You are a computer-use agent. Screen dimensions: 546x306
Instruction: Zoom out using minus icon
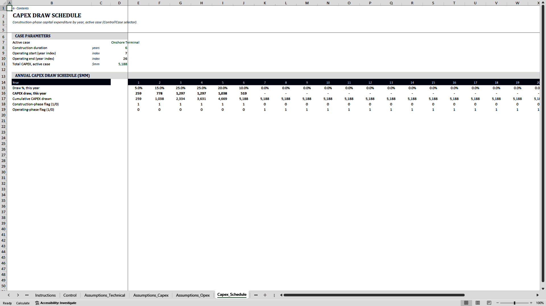point(498,303)
